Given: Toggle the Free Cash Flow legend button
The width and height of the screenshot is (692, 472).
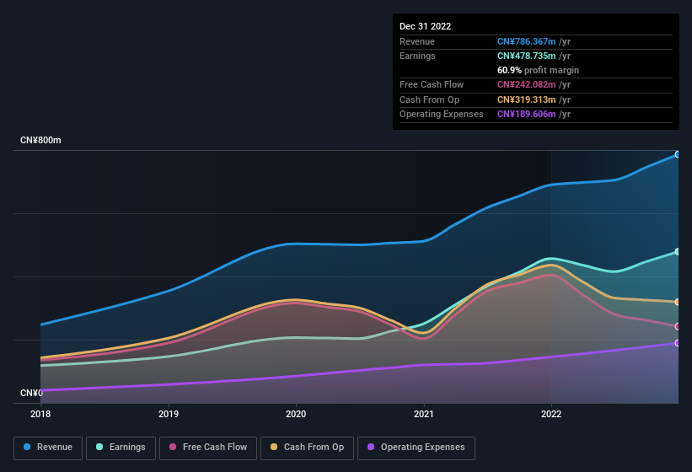Looking at the screenshot, I should (208, 448).
